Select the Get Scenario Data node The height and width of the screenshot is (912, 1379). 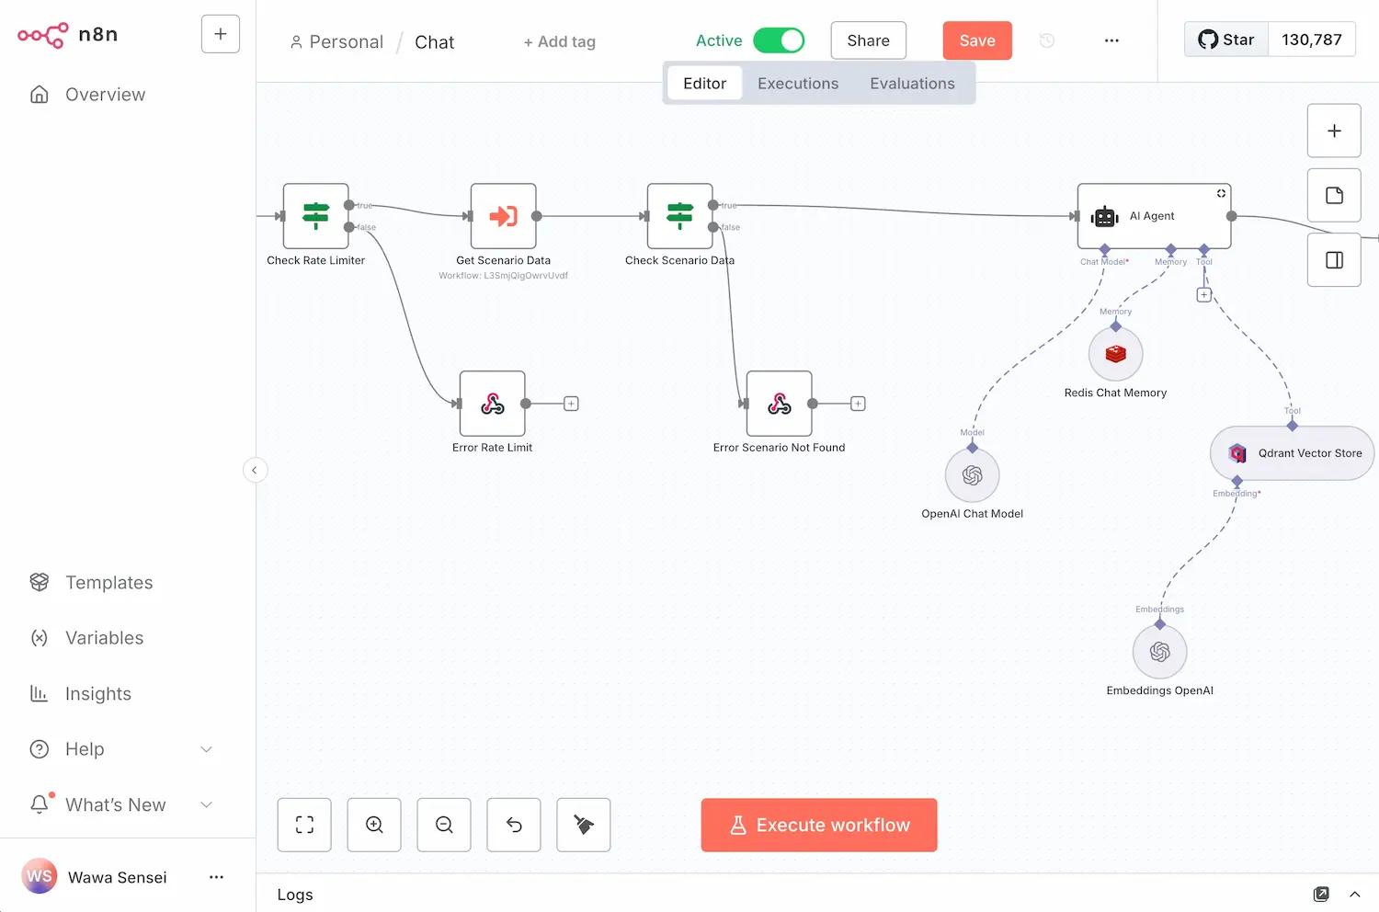(x=503, y=216)
